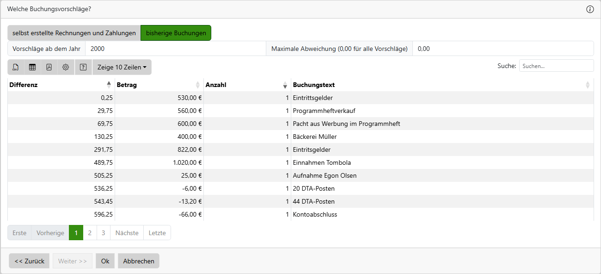The image size is (601, 274).
Task: Switch to 'selbst erstellte Rechnungen und Zahlungen'
Action: click(x=74, y=33)
